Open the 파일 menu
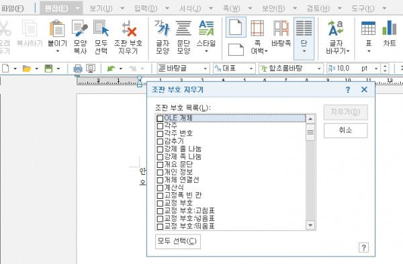The image size is (403, 264). pyautogui.click(x=12, y=9)
